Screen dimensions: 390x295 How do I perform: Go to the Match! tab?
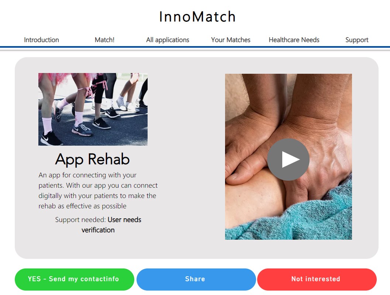click(104, 40)
